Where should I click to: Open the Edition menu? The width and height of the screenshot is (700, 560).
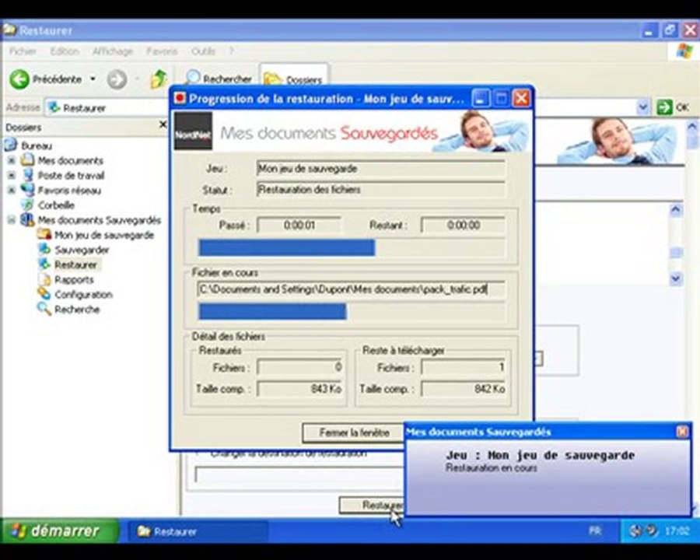pos(65,51)
